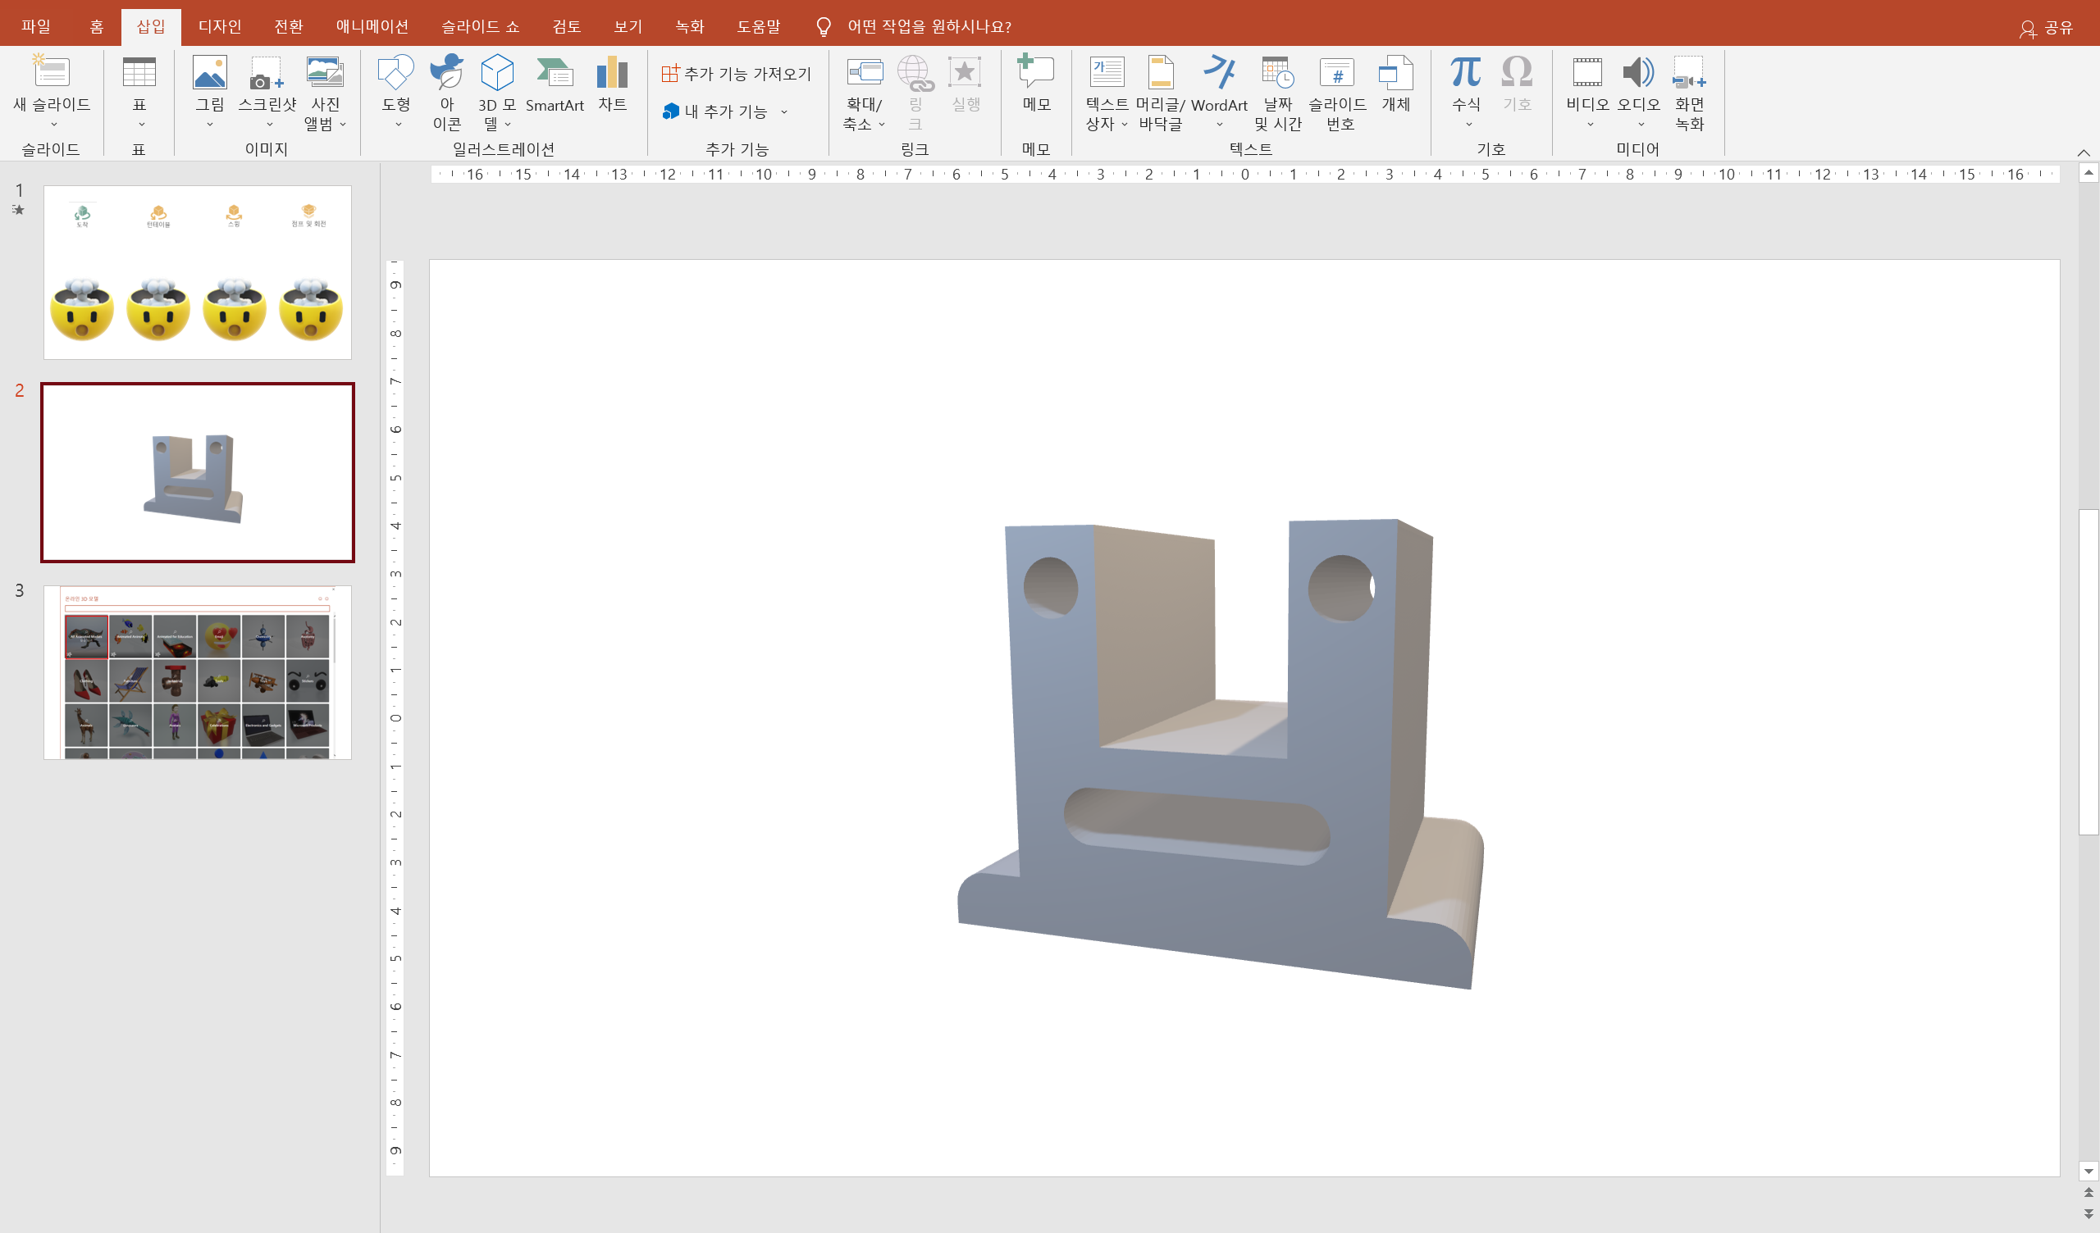Collapse the ribbon with the chevron
2100x1233 pixels.
2083,152
